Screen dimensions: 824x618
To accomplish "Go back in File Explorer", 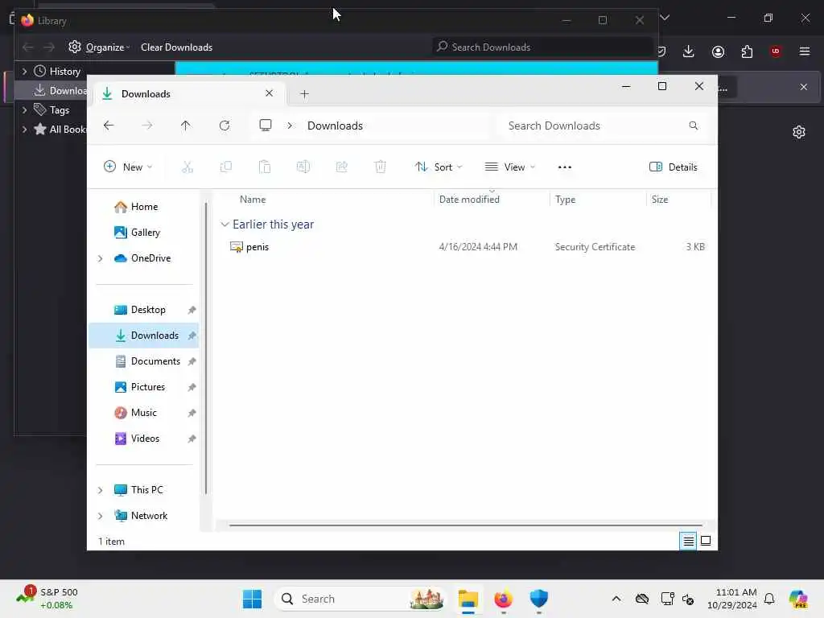I will coord(109,126).
